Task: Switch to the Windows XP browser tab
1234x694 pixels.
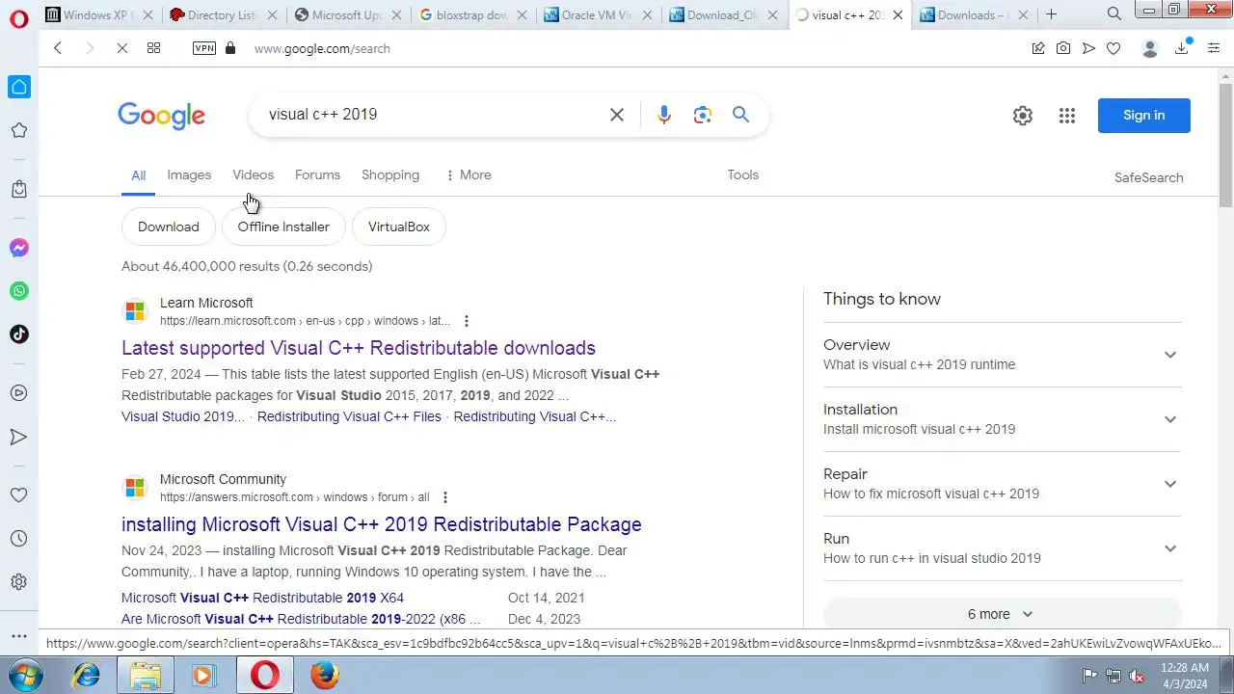Action: pyautogui.click(x=99, y=14)
